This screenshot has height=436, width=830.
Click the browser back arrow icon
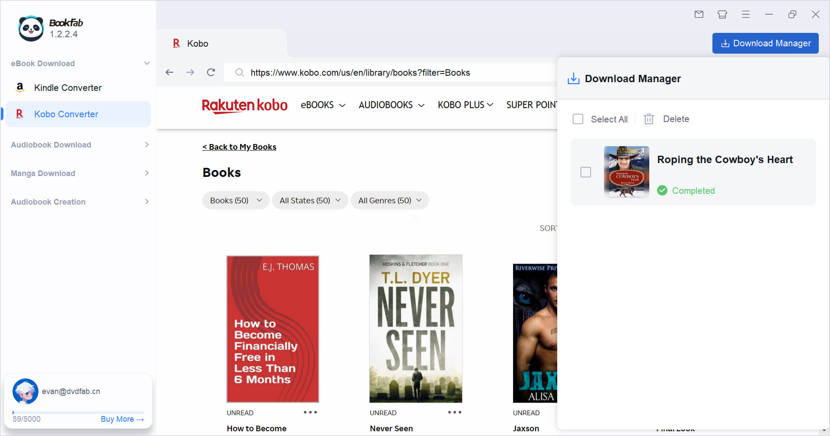(x=169, y=72)
